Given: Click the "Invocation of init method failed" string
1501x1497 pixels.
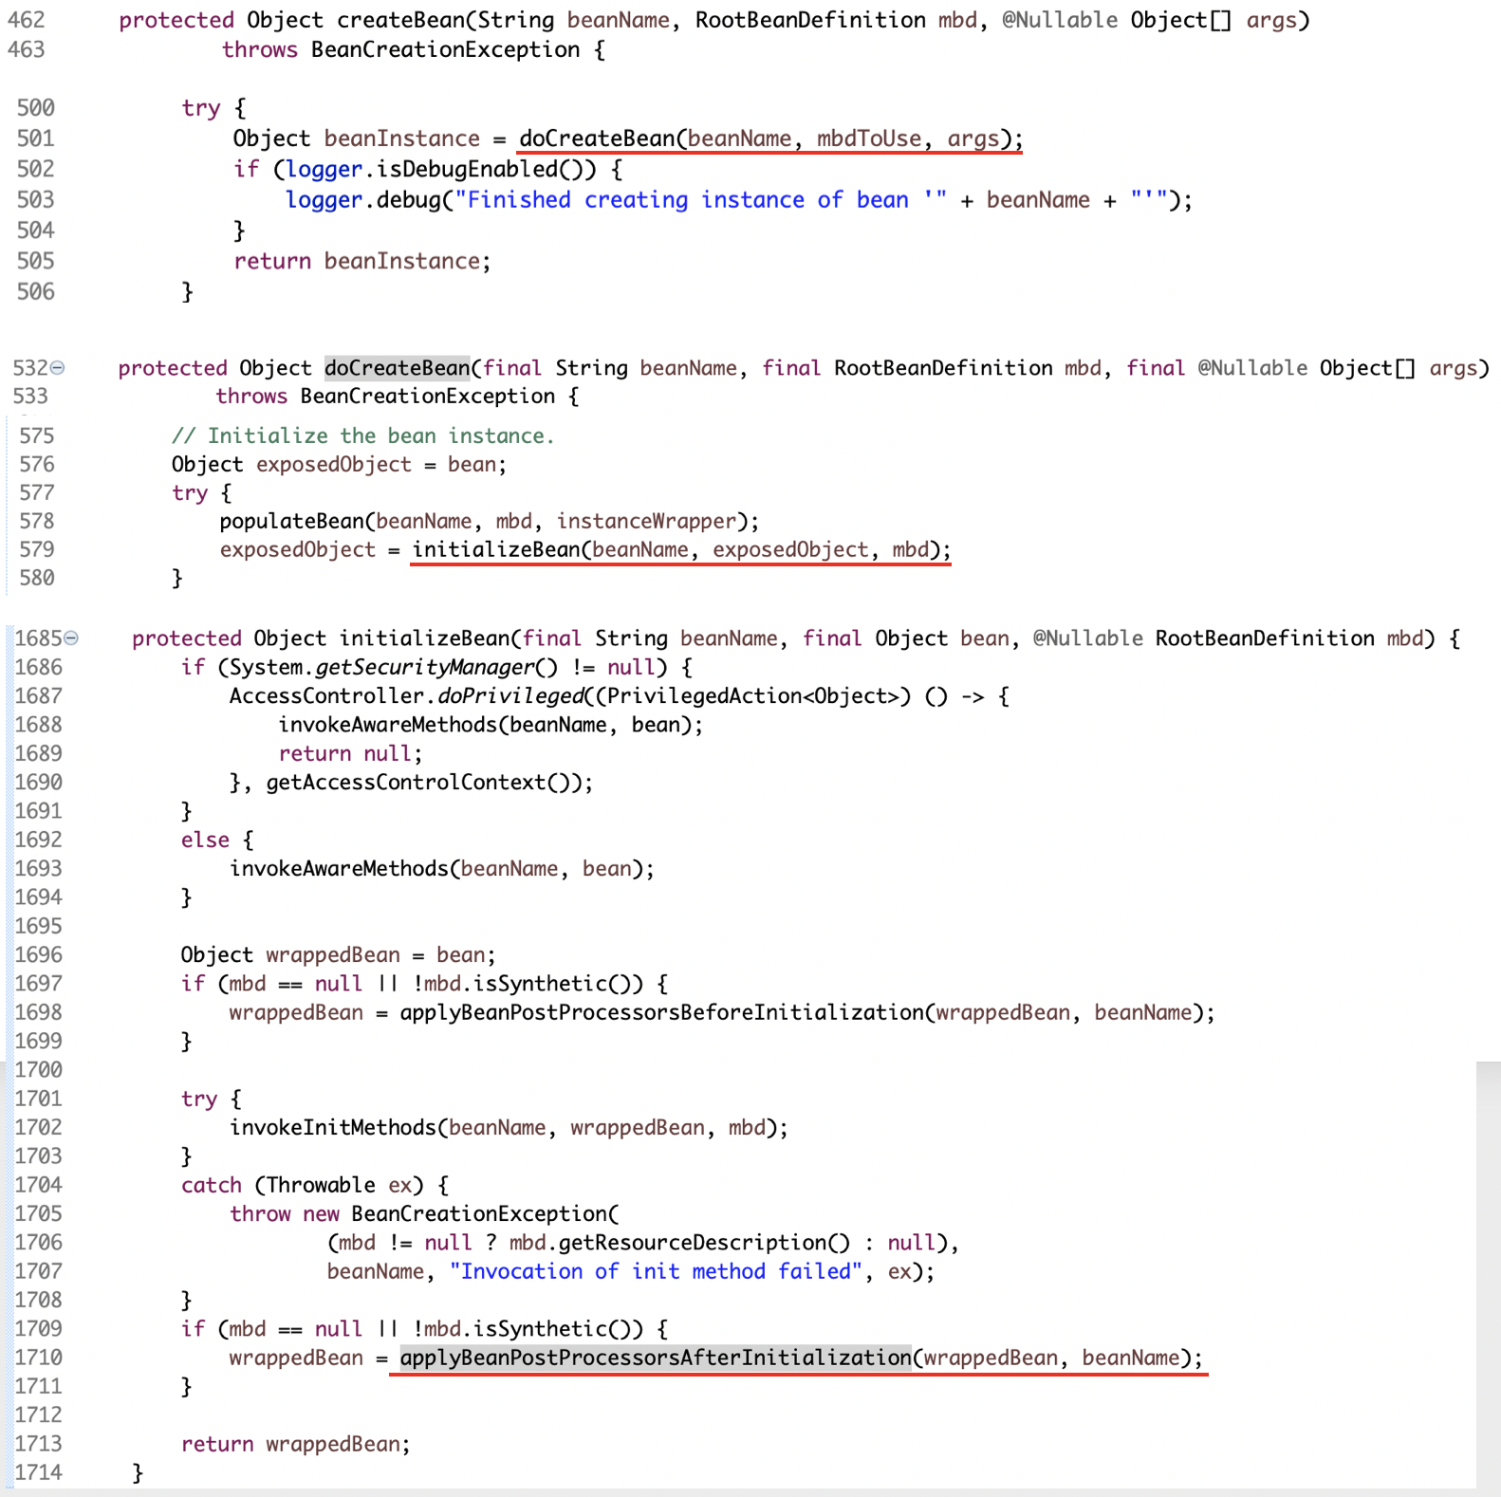Looking at the screenshot, I should click(x=656, y=1271).
